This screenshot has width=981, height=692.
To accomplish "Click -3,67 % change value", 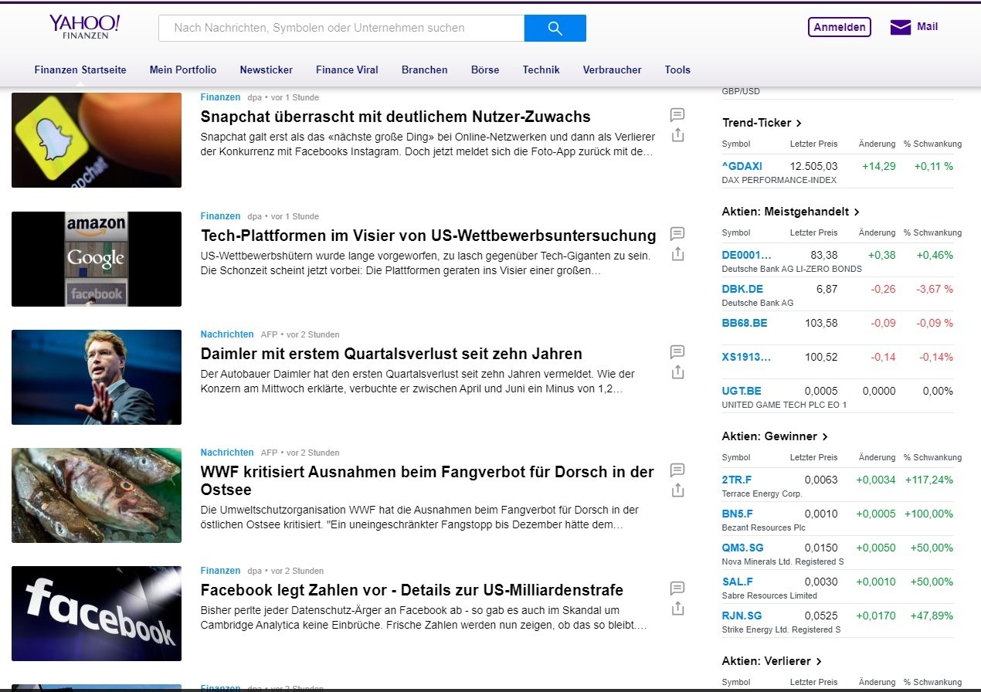I will coord(935,289).
